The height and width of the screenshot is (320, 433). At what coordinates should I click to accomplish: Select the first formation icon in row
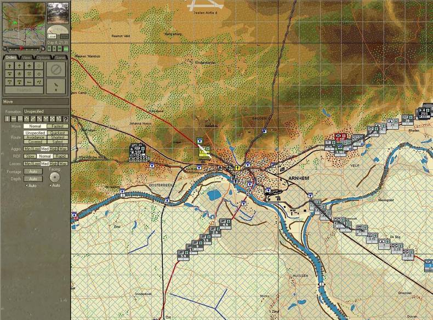(7, 119)
